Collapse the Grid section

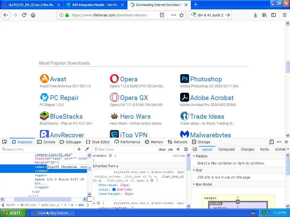click(194, 170)
